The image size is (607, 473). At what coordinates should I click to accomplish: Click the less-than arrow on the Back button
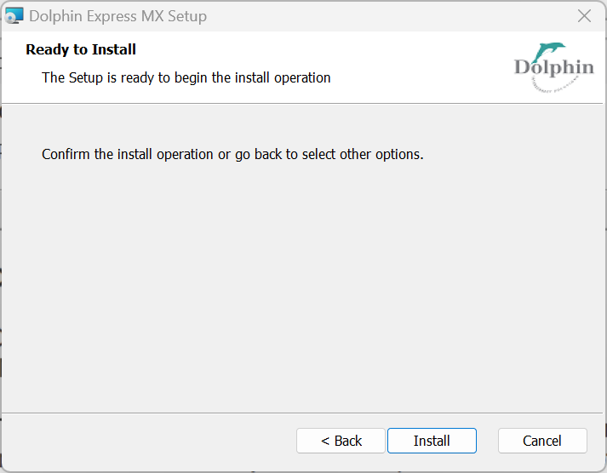[325, 441]
